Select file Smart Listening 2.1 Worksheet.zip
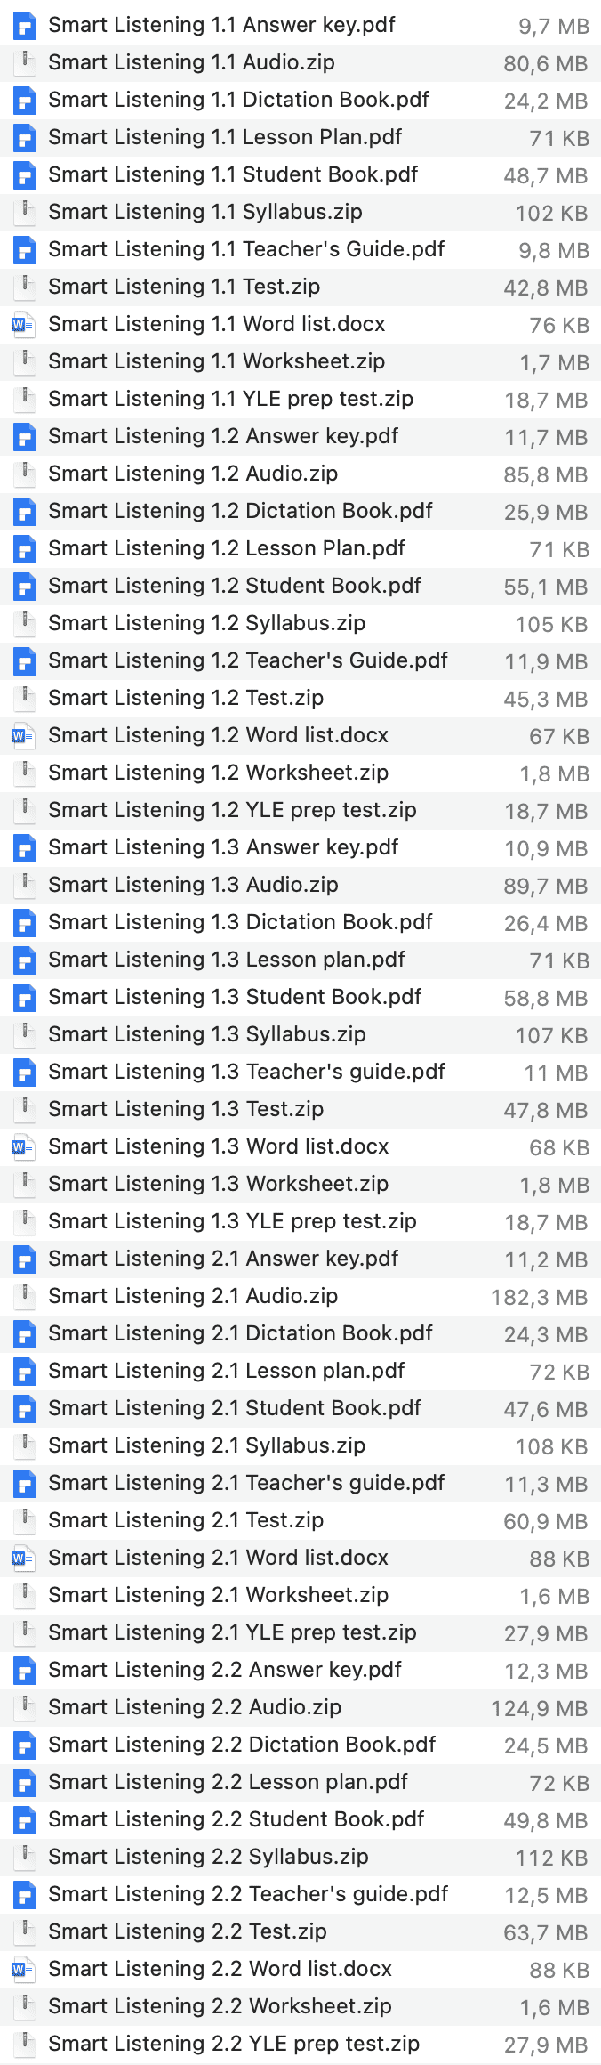 pyautogui.click(x=300, y=1596)
